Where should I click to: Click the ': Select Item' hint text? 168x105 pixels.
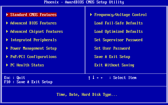coord(123,78)
